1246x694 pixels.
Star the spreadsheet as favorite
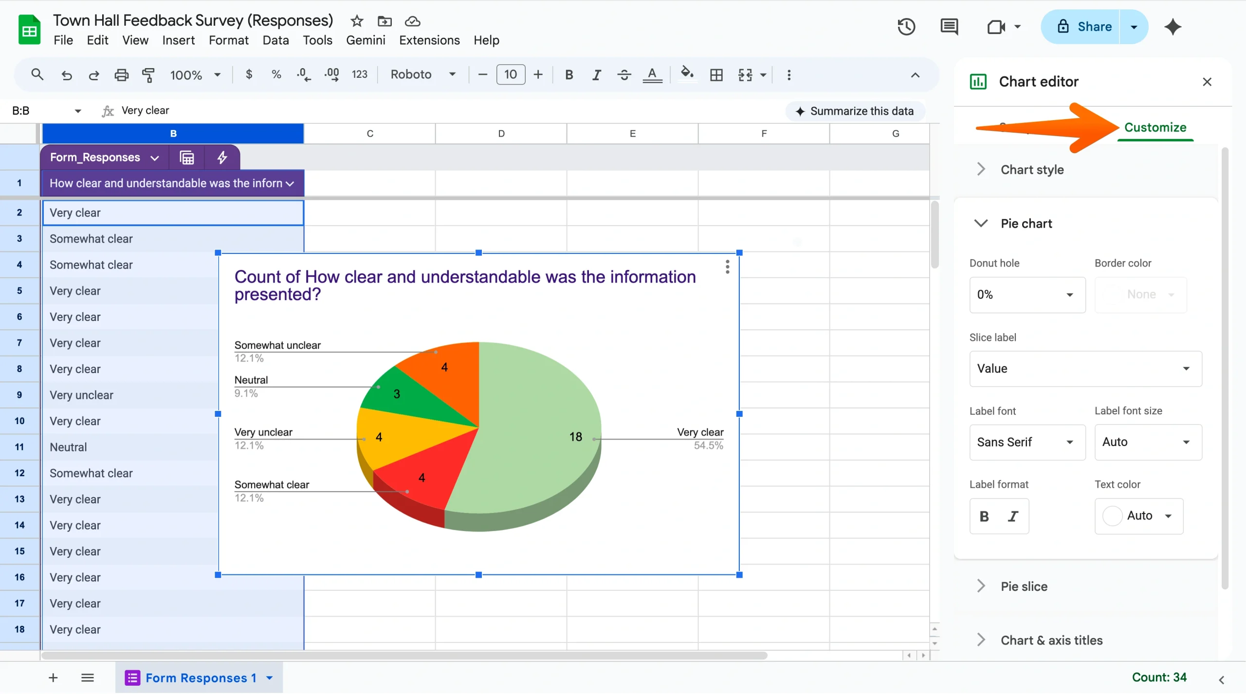click(356, 21)
